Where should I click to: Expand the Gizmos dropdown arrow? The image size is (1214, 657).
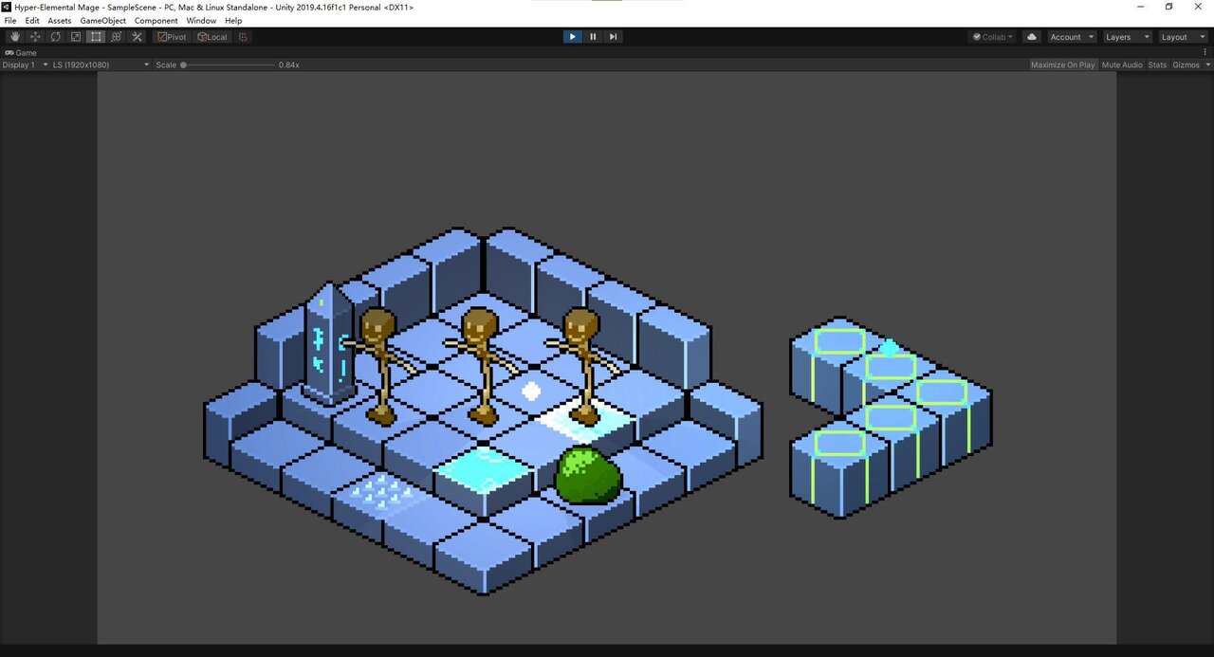(x=1206, y=64)
